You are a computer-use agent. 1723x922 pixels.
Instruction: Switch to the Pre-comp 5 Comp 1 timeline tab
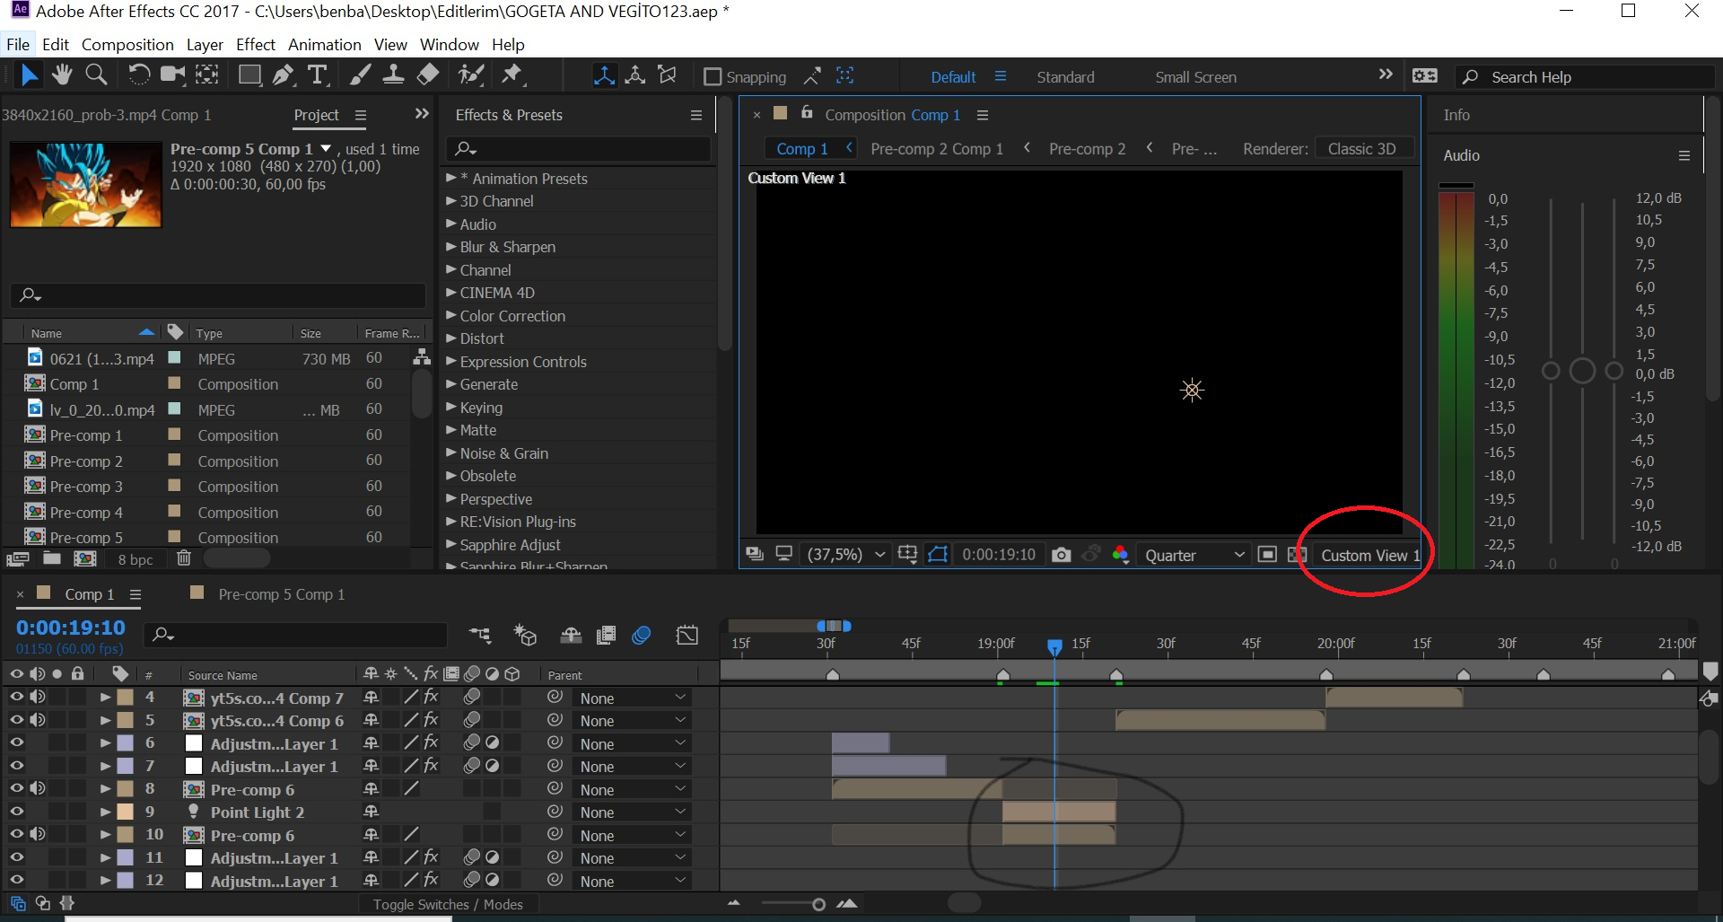[x=281, y=594]
